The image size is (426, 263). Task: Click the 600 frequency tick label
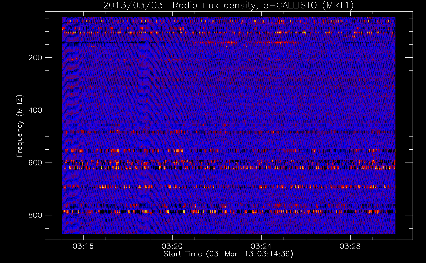coord(35,163)
